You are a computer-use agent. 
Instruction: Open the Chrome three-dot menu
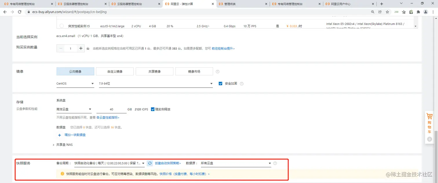[x=433, y=12]
